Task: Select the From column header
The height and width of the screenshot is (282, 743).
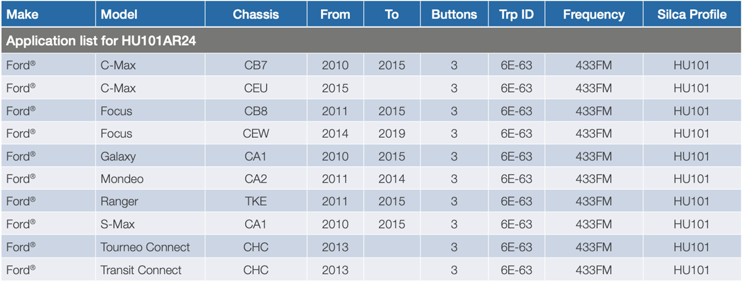Action: [336, 14]
